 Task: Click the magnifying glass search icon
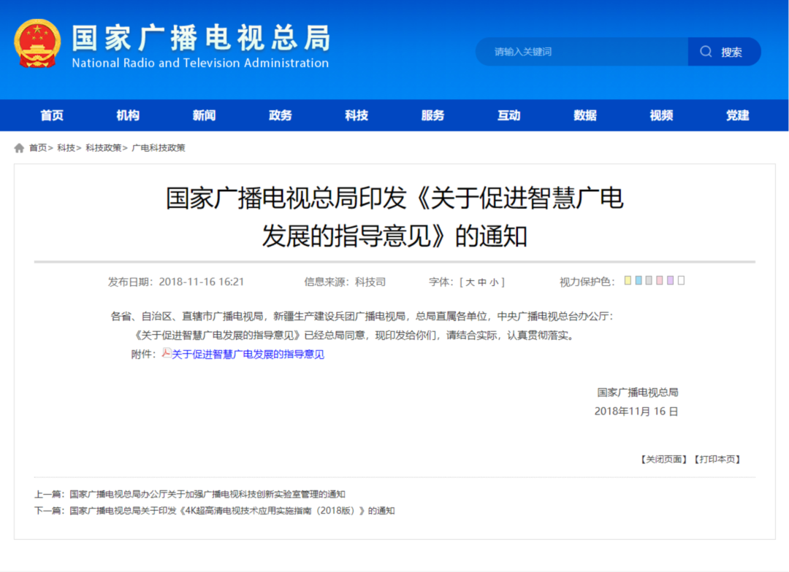point(706,52)
